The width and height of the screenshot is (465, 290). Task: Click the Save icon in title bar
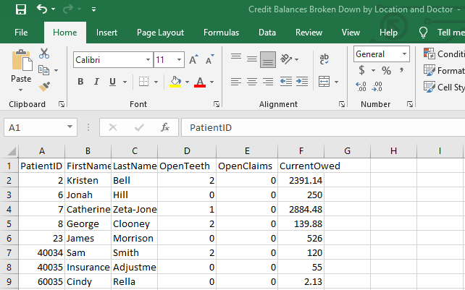click(x=20, y=10)
